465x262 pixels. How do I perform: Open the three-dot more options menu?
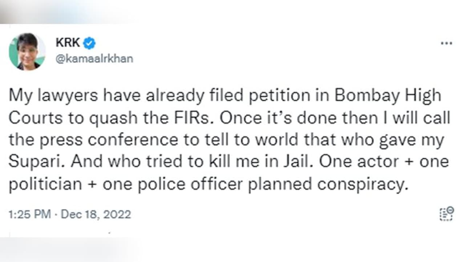click(446, 43)
